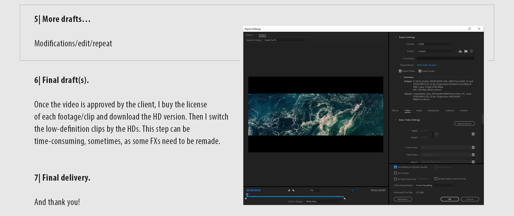Collapse the Summary section chevron
The width and height of the screenshot is (514, 216).
pos(401,77)
